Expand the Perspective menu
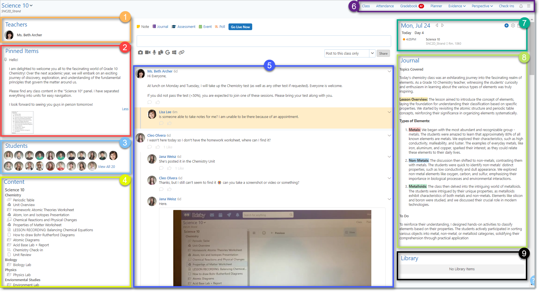Screen dimensions: 539x292 (x=482, y=6)
